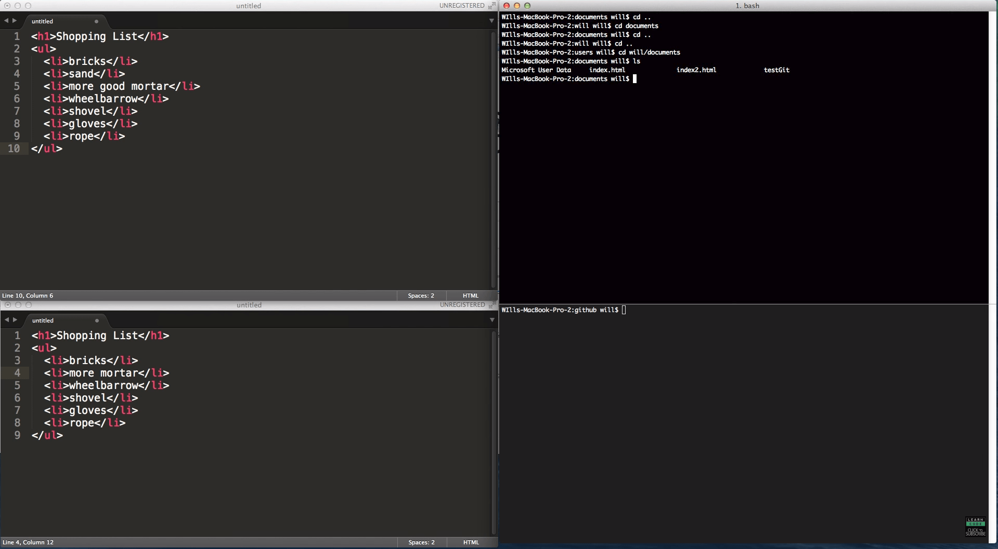This screenshot has width=998, height=549.
Task: Click the forward navigation arrow in bottom editor
Action: pyautogui.click(x=14, y=319)
